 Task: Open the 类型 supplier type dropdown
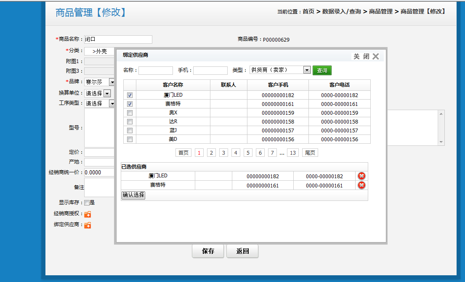click(x=307, y=70)
